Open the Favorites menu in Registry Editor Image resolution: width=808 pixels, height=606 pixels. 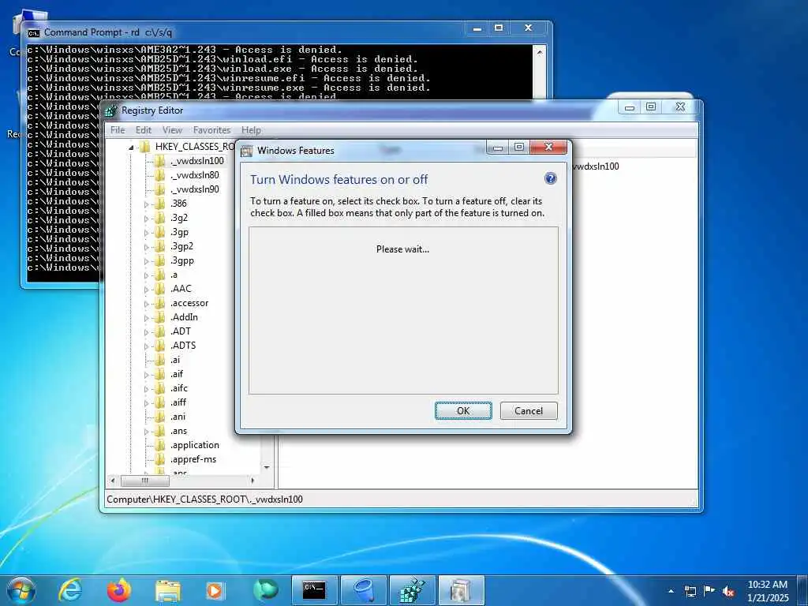click(211, 130)
